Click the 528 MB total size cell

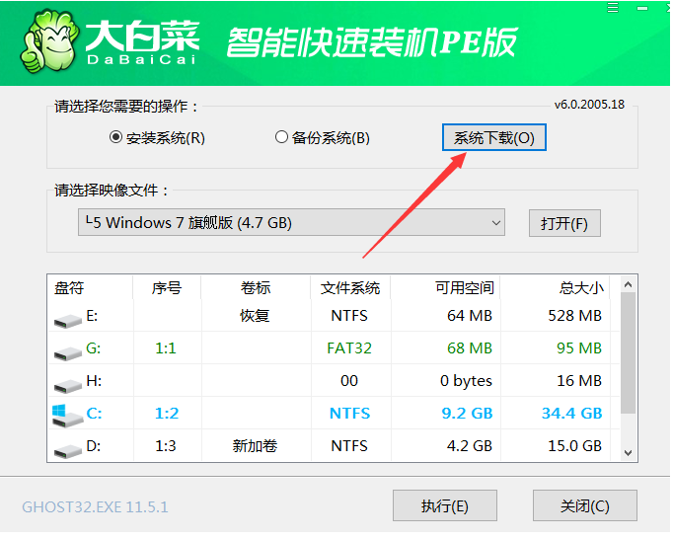point(575,316)
